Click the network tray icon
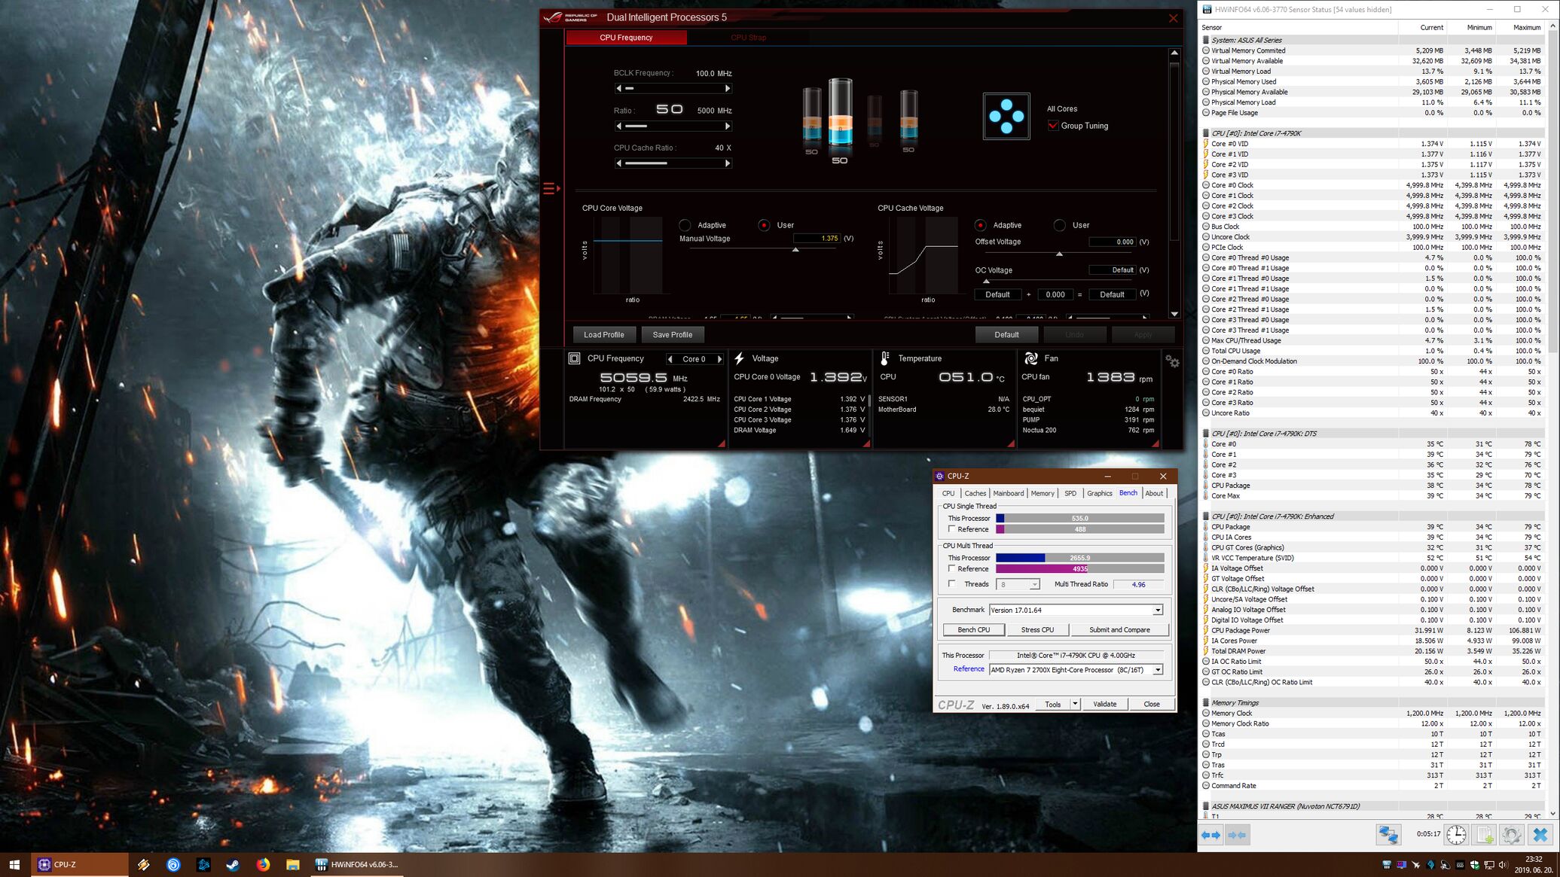Viewport: 1560px width, 877px height. pyautogui.click(x=1488, y=865)
